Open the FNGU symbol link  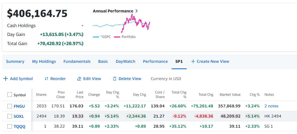(19, 106)
